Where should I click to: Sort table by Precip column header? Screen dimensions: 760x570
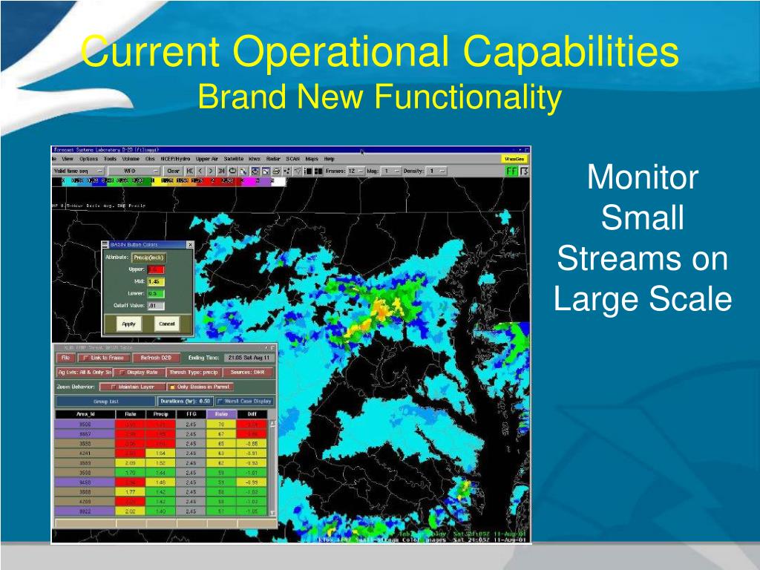160,414
